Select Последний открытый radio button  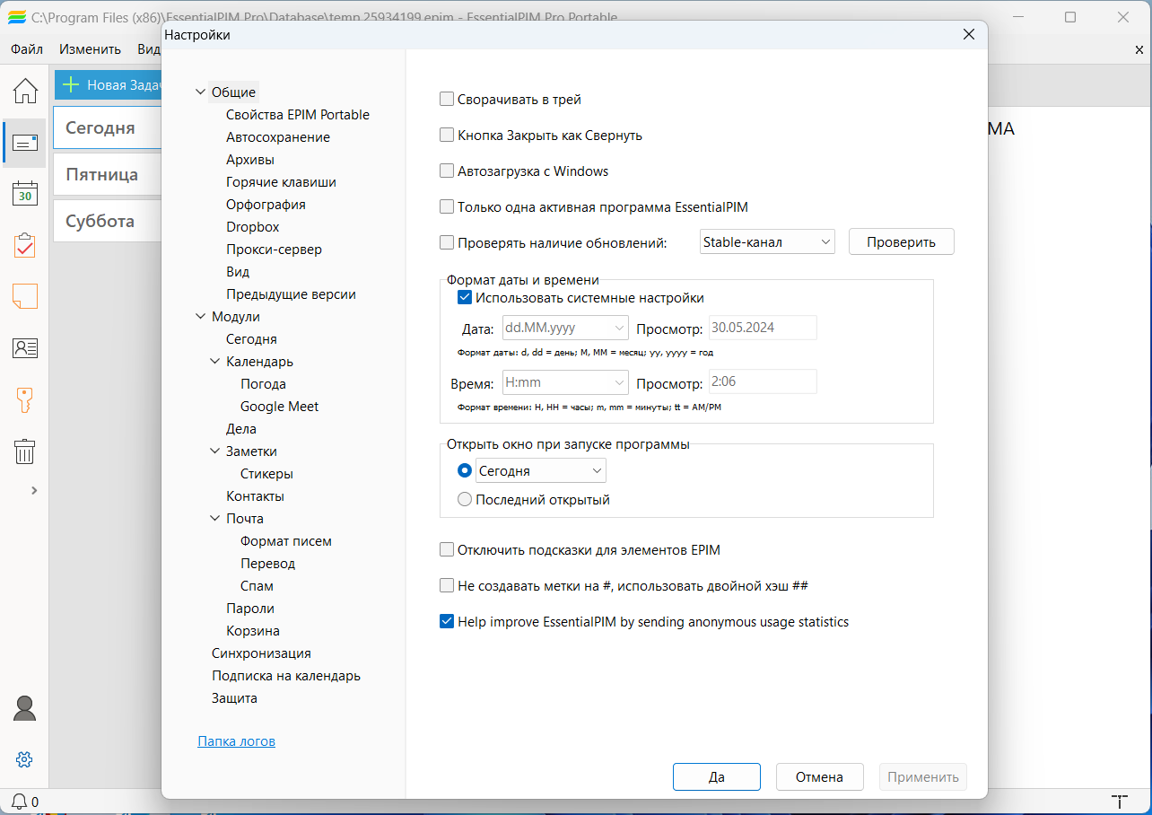(x=465, y=499)
